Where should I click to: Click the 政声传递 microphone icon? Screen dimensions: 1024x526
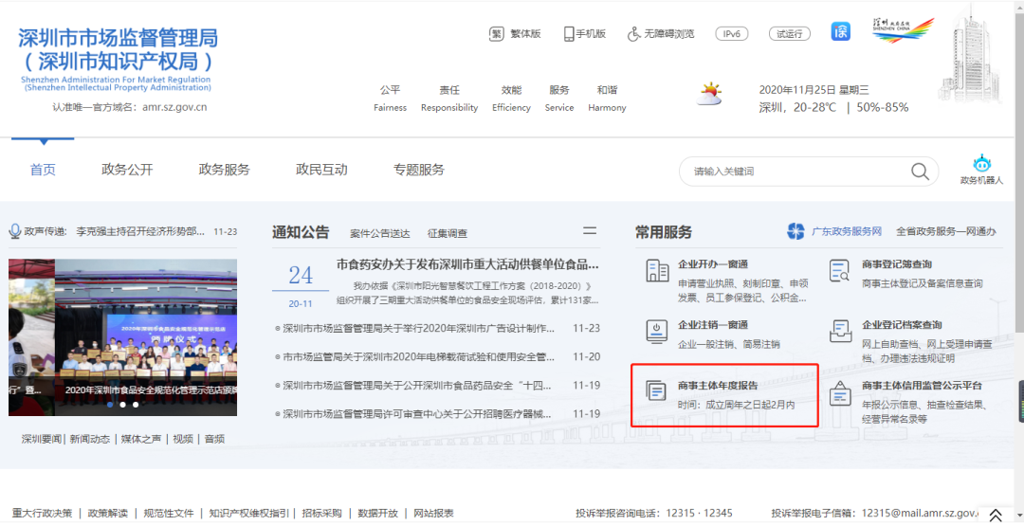[14, 231]
